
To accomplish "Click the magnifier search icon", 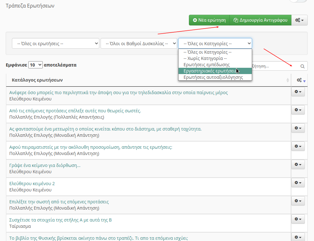I will (302, 67).
